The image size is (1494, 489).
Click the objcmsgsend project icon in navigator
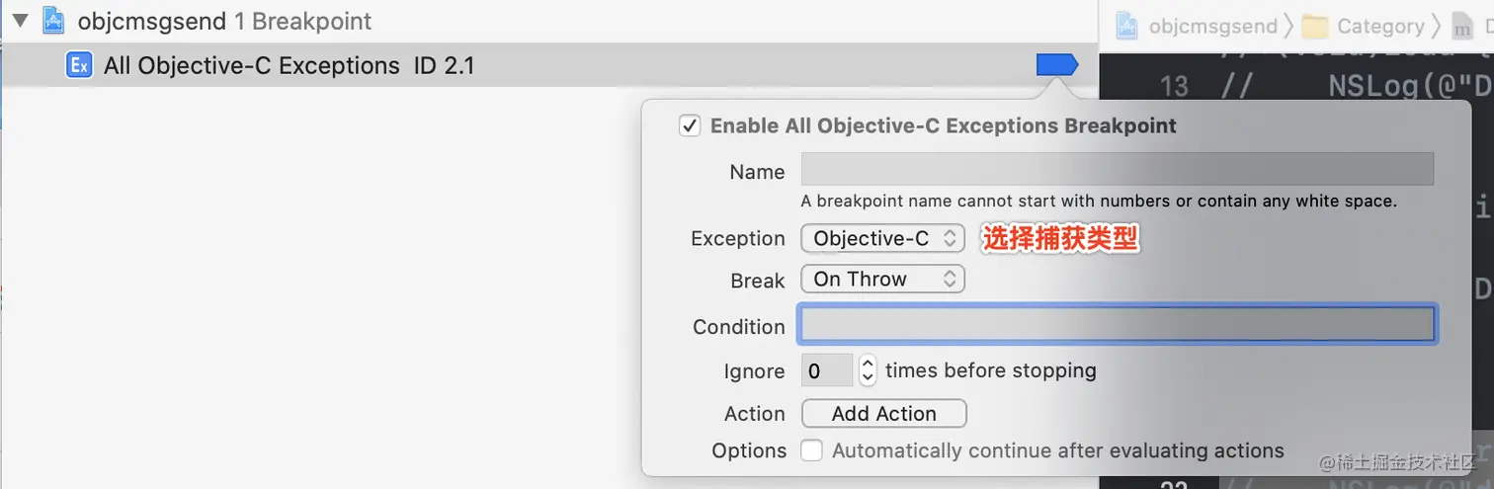[53, 21]
